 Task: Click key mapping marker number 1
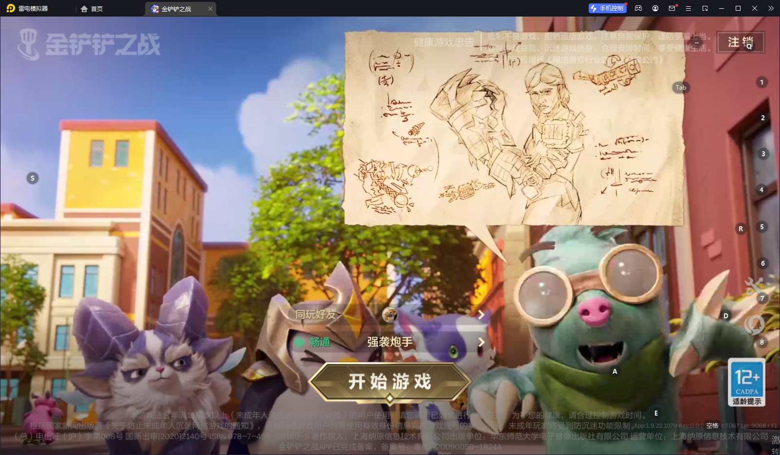coord(762,82)
